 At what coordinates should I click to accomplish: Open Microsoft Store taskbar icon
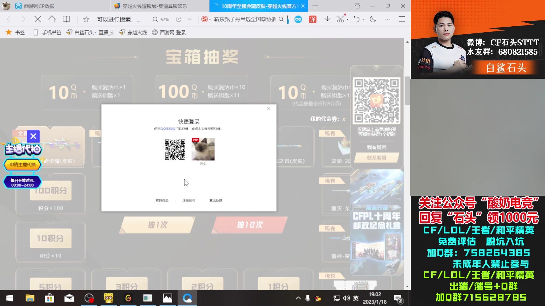click(x=49, y=298)
